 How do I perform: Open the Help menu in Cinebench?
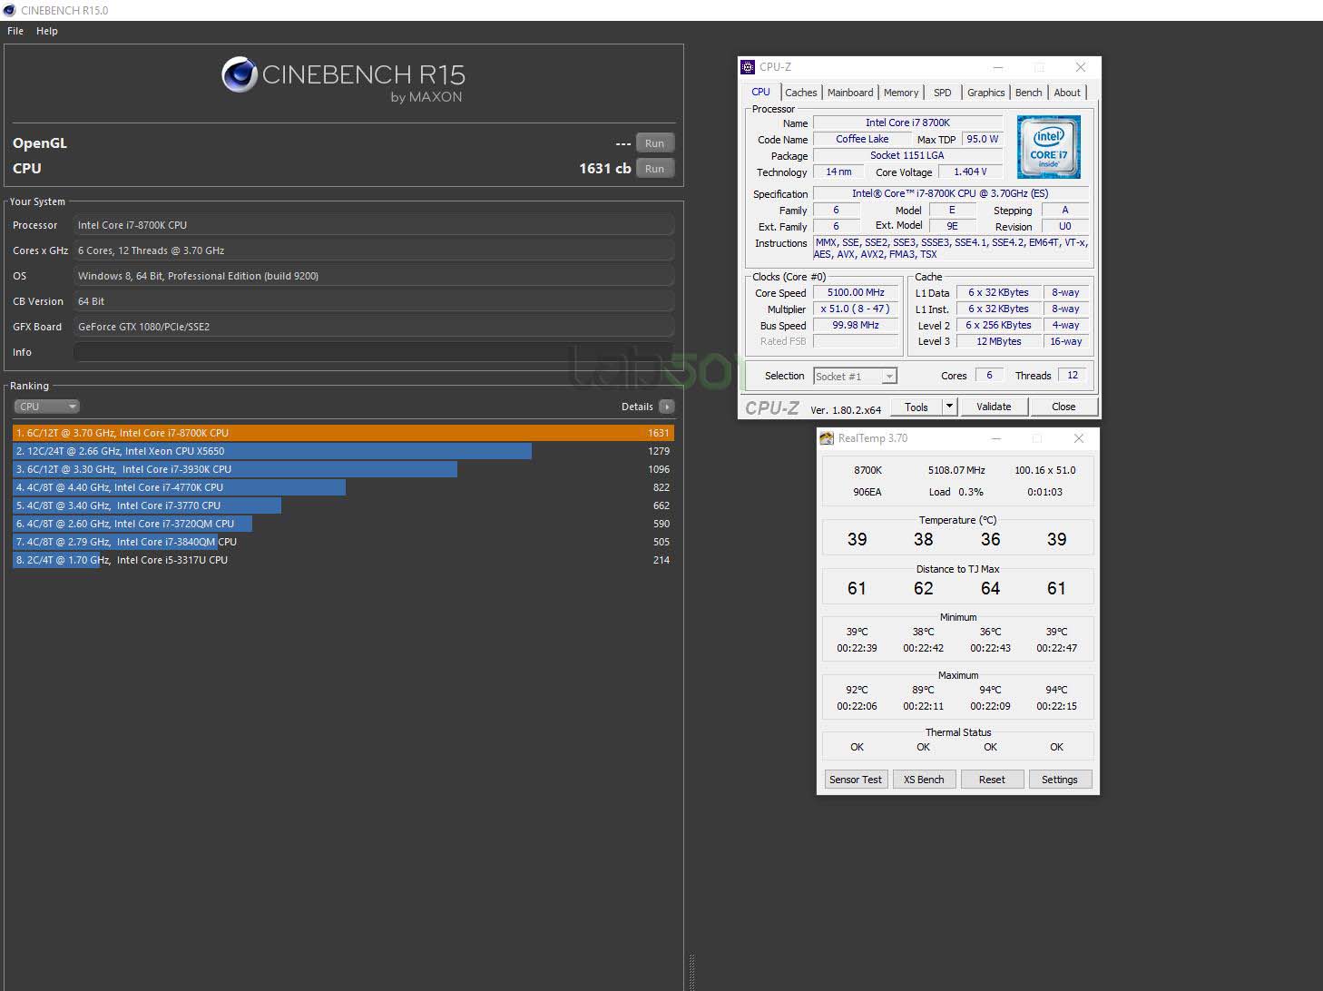[x=47, y=31]
